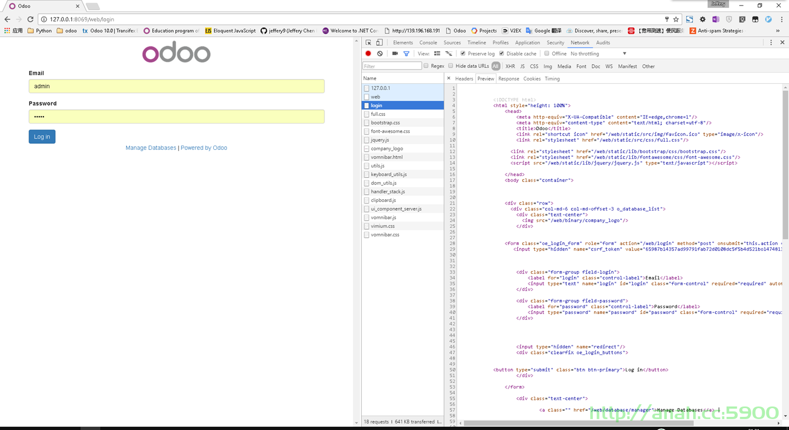The height and width of the screenshot is (430, 789).
Task: Open the Powered by Odoo link
Action: (204, 148)
